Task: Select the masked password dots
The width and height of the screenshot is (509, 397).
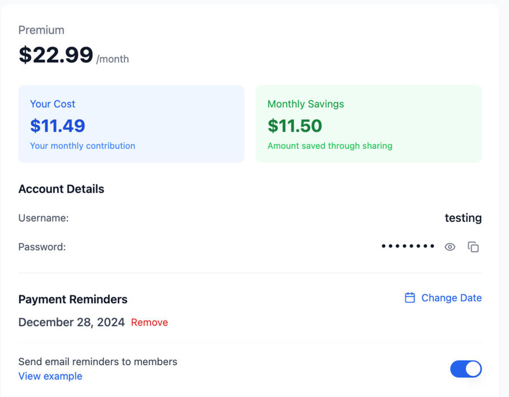Action: tap(408, 246)
